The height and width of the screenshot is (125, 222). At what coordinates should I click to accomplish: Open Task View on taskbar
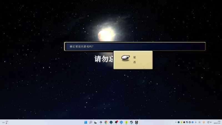click(x=96, y=122)
